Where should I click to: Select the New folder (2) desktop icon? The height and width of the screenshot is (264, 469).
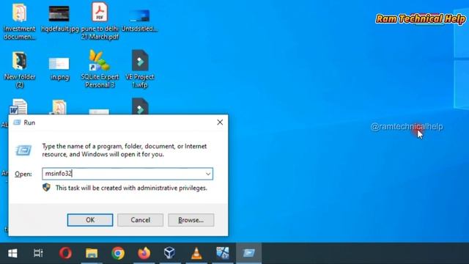[20, 70]
